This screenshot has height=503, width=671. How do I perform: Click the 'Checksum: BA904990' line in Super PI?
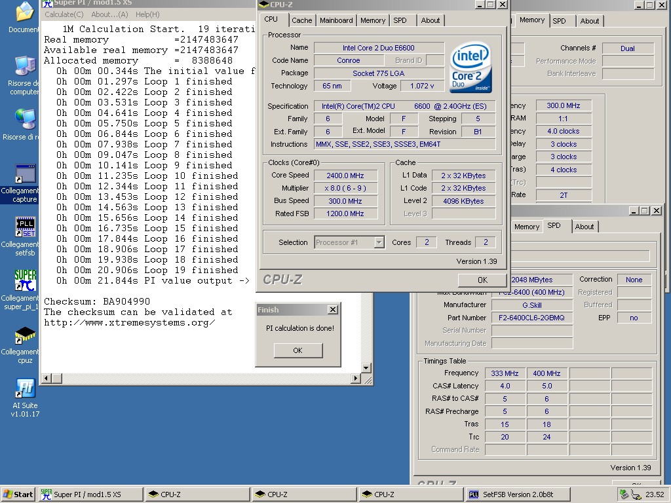pos(97,301)
